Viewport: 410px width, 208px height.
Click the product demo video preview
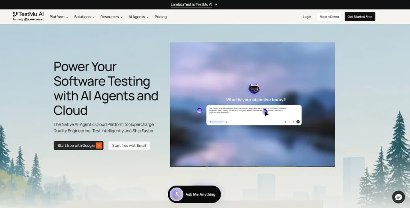(252, 104)
